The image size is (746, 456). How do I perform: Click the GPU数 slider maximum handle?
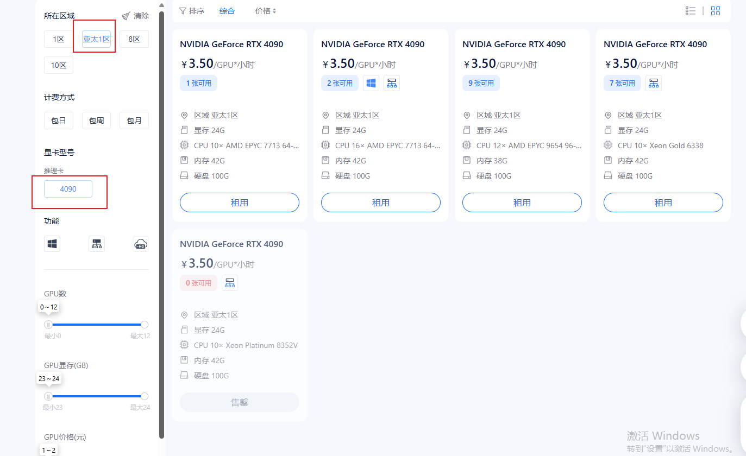pos(145,325)
